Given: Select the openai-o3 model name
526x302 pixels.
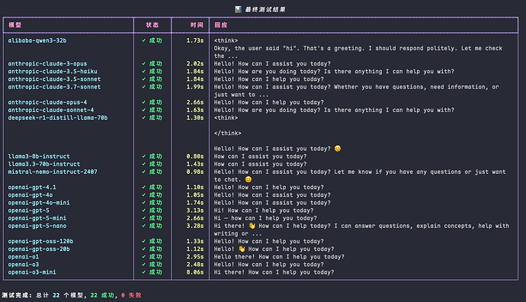Looking at the screenshot, I should pos(24,264).
